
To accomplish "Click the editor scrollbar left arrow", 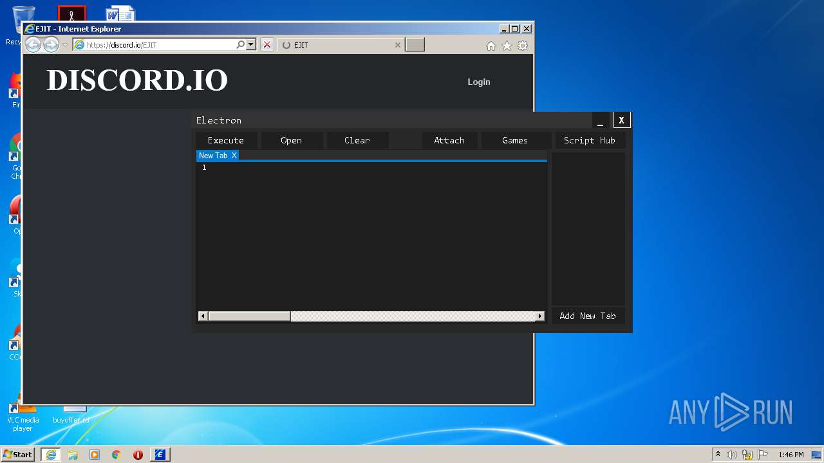I will 203,316.
